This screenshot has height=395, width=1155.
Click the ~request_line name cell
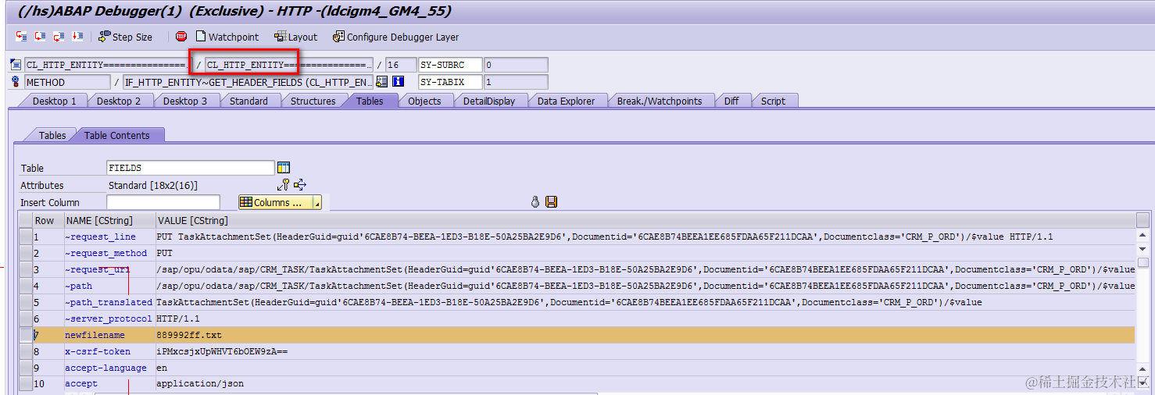(109, 237)
